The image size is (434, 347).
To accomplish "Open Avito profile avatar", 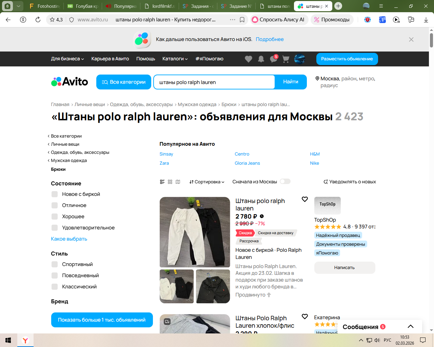I will tap(300, 59).
